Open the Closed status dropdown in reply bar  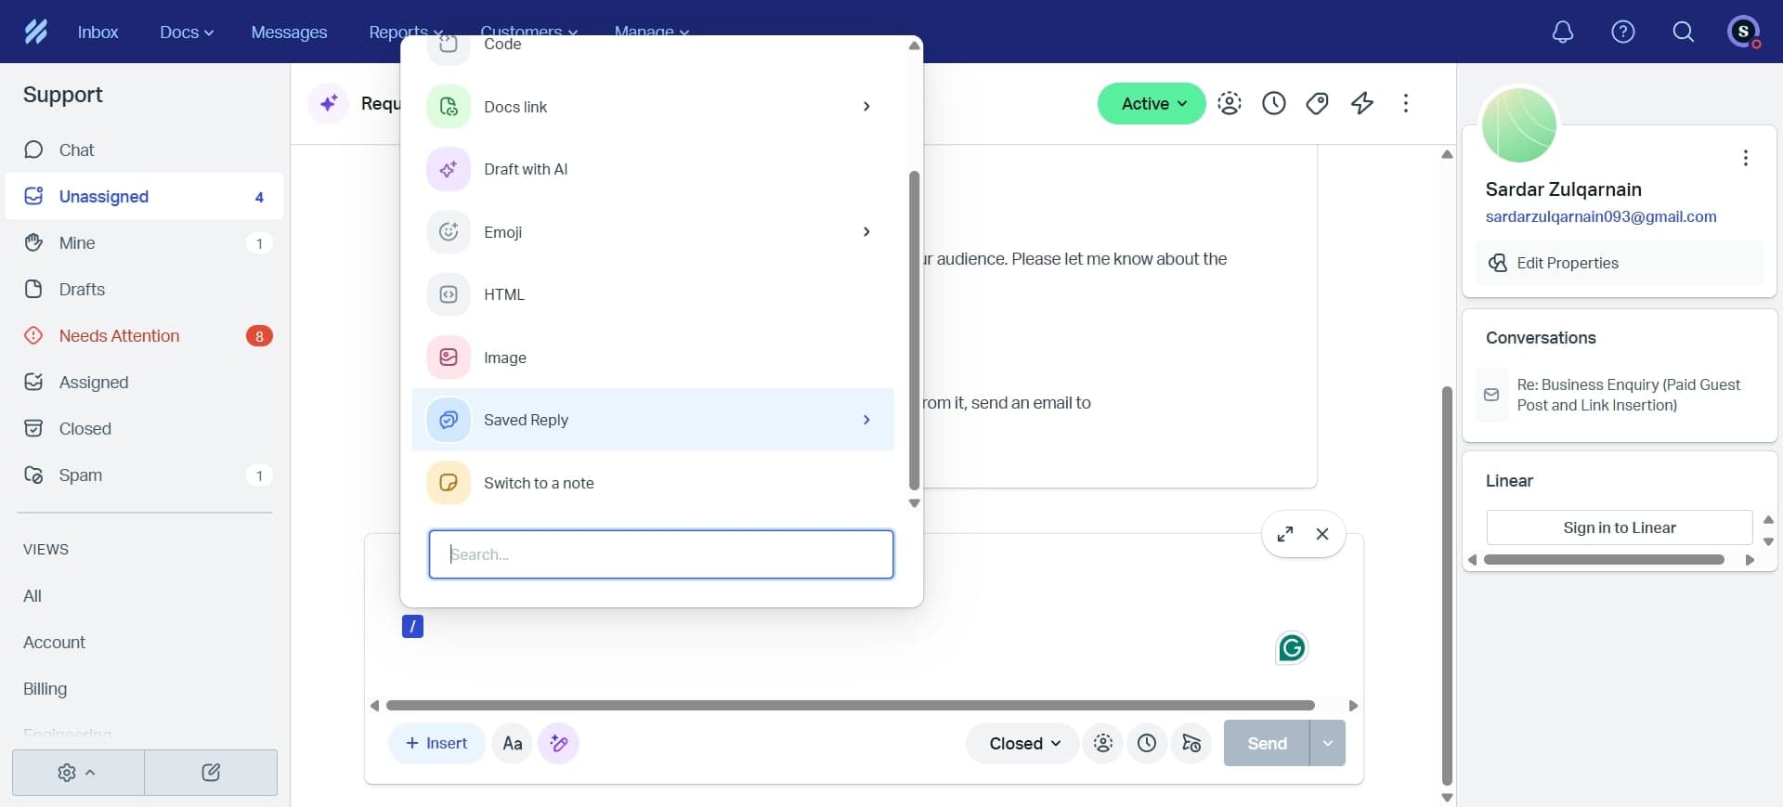click(x=1022, y=743)
